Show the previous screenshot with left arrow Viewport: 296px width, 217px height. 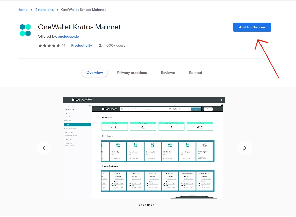[x=44, y=148]
